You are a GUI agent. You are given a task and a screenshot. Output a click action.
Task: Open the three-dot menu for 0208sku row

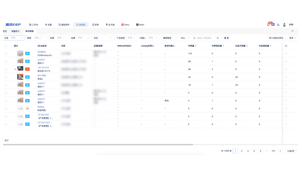pyautogui.click(x=286, y=53)
